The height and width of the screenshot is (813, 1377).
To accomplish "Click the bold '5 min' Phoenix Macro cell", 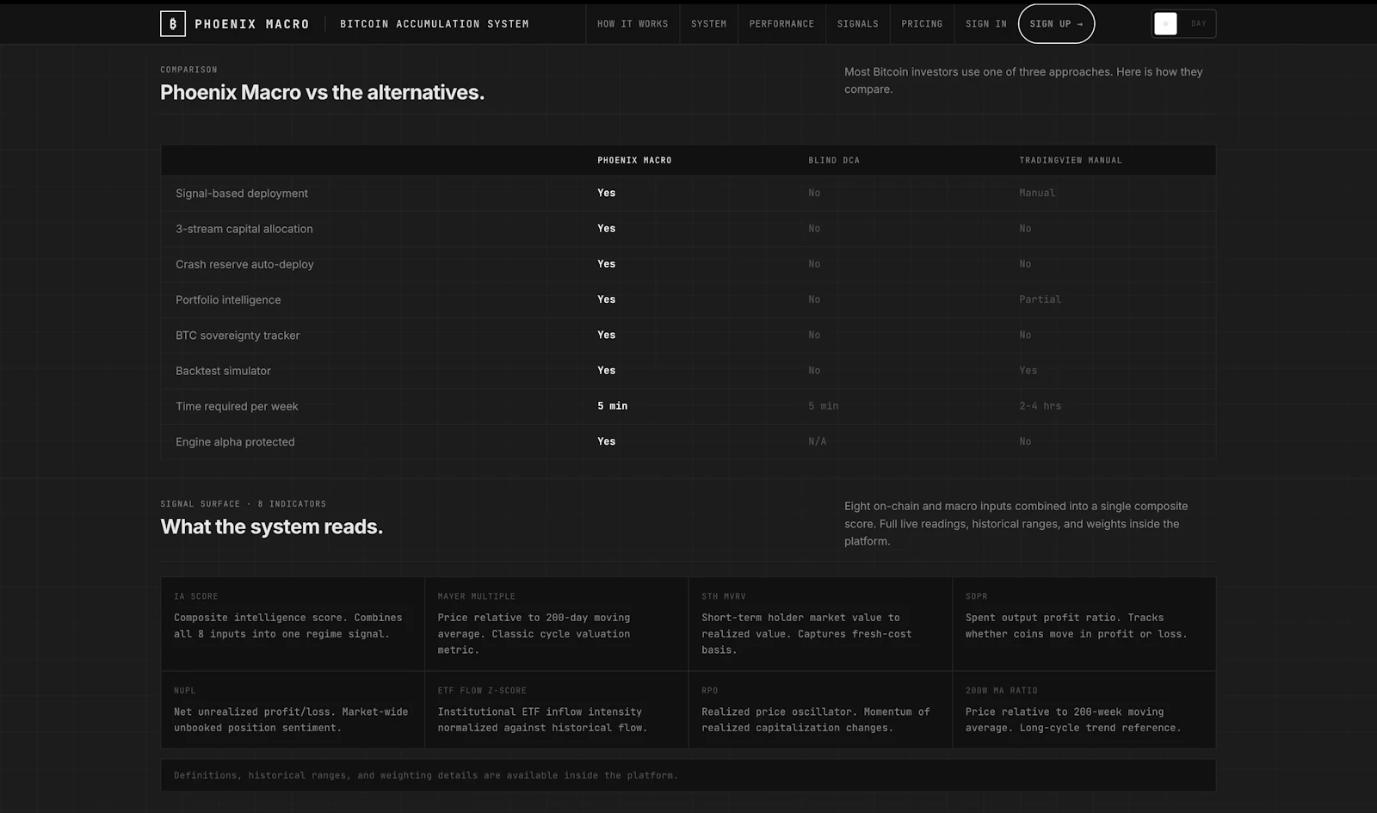I will tap(612, 406).
